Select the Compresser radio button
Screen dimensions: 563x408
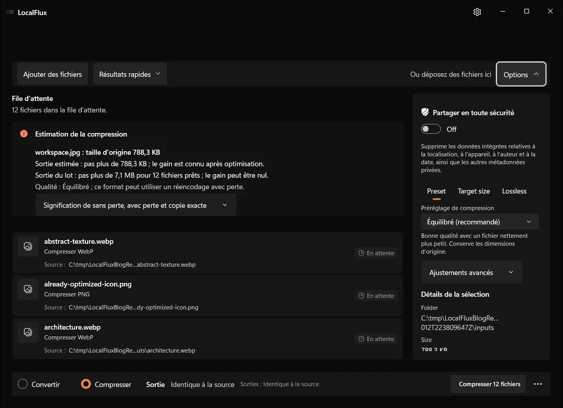(x=86, y=384)
